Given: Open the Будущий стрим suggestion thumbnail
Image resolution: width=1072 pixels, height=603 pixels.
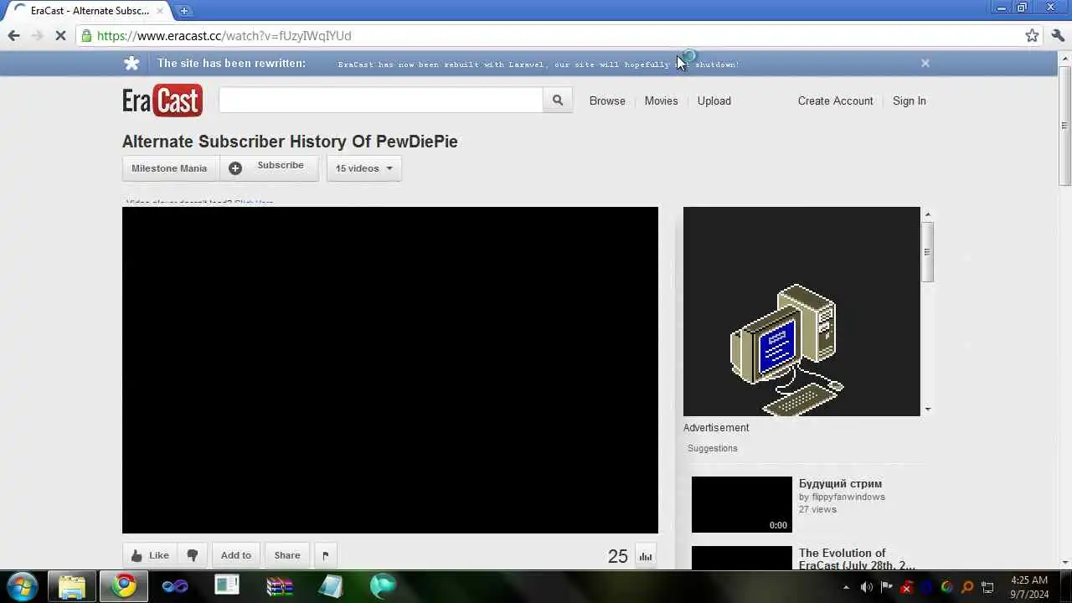Looking at the screenshot, I should (x=741, y=504).
